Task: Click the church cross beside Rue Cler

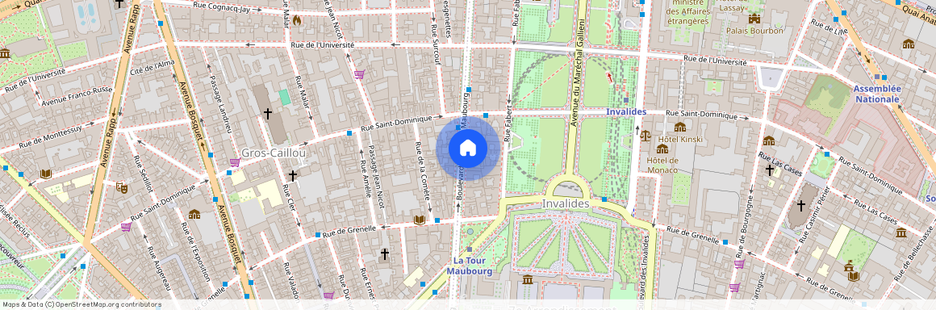Action: (x=292, y=176)
